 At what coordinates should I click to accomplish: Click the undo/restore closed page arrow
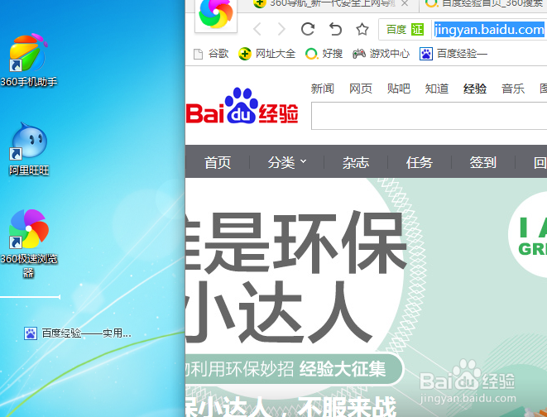coord(335,29)
